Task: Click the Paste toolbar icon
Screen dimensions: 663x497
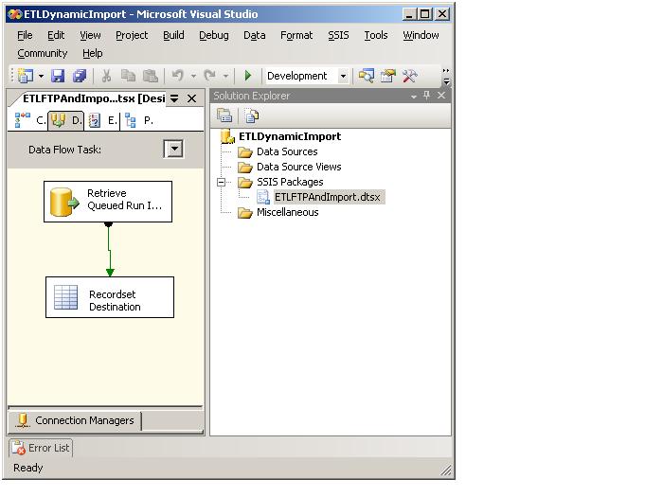Action: coord(150,76)
